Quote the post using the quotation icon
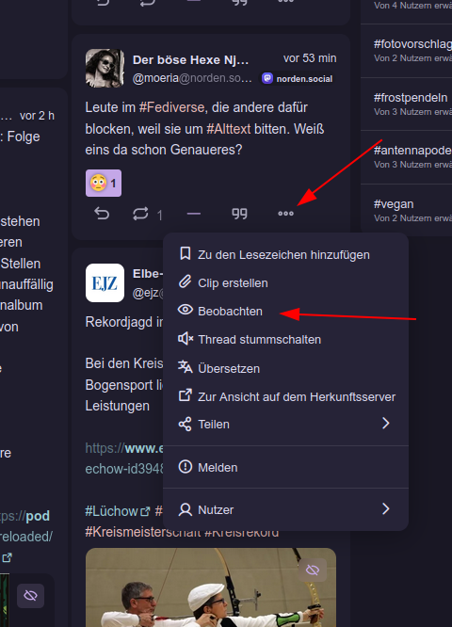This screenshot has height=627, width=452. tap(239, 214)
